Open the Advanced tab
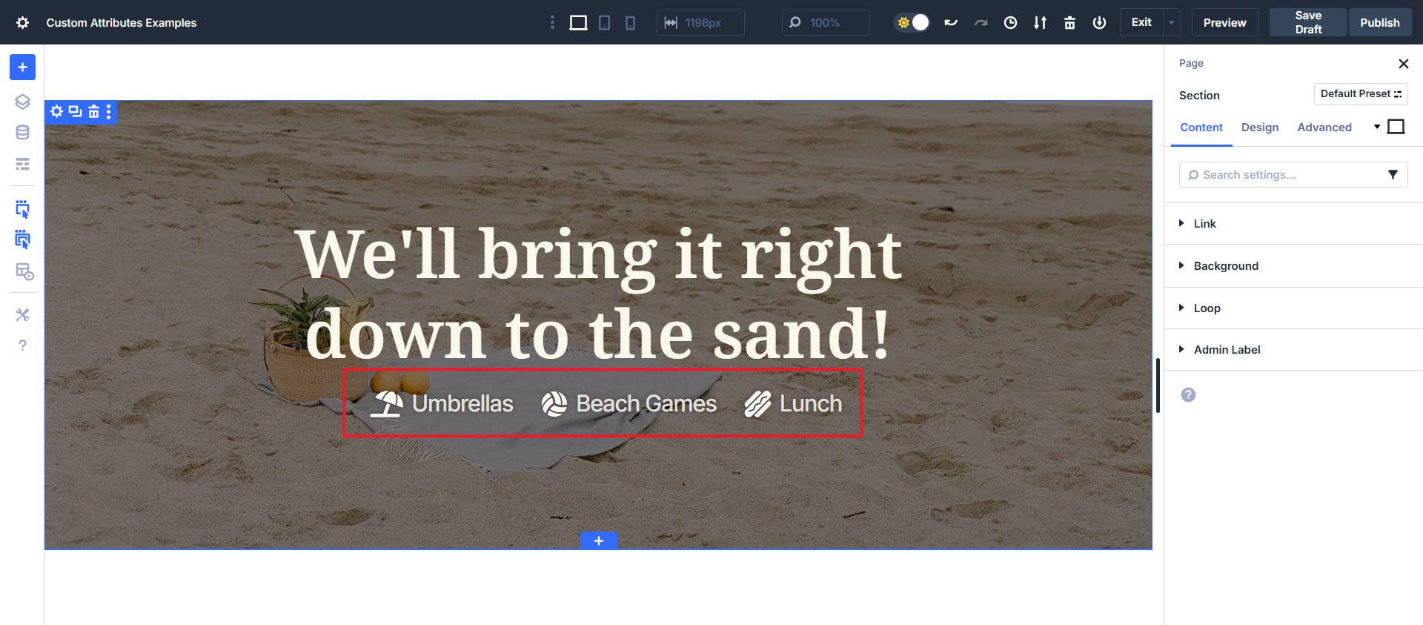 [x=1324, y=128]
